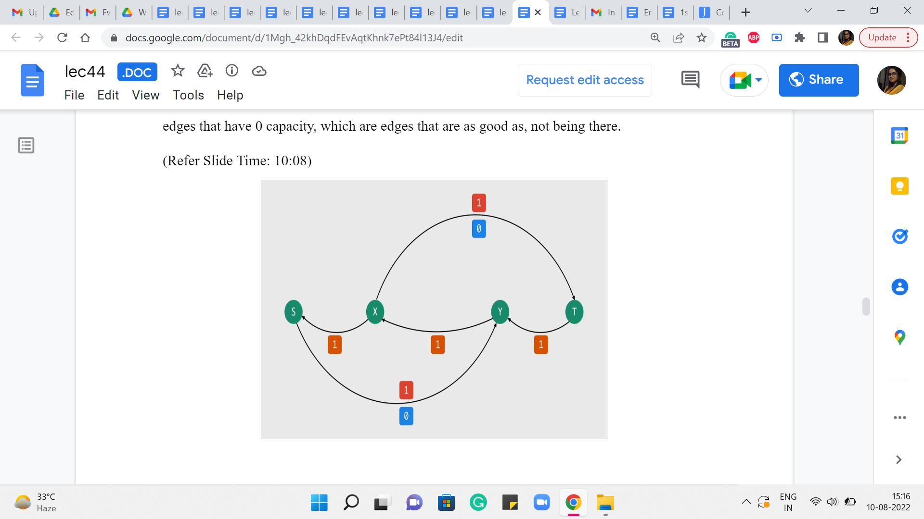This screenshot has width=924, height=519.
Task: Open Zoom from taskbar
Action: [x=541, y=503]
